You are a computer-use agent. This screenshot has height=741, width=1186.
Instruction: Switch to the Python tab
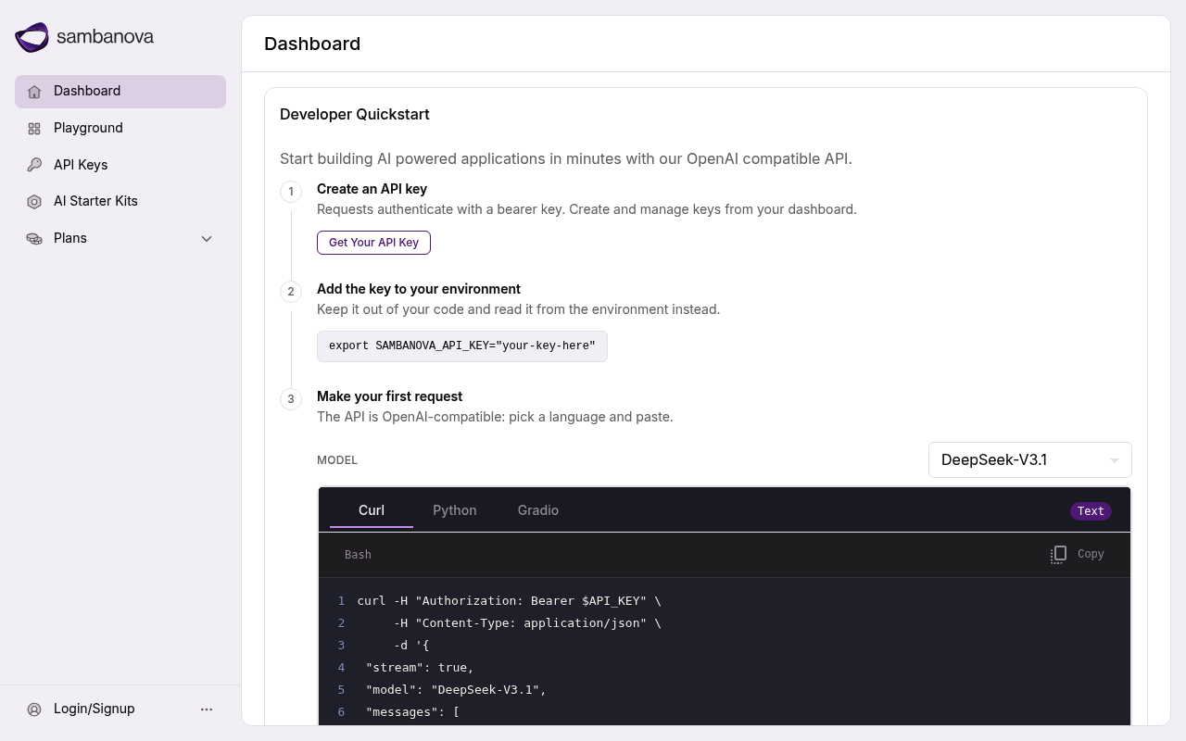click(x=455, y=510)
